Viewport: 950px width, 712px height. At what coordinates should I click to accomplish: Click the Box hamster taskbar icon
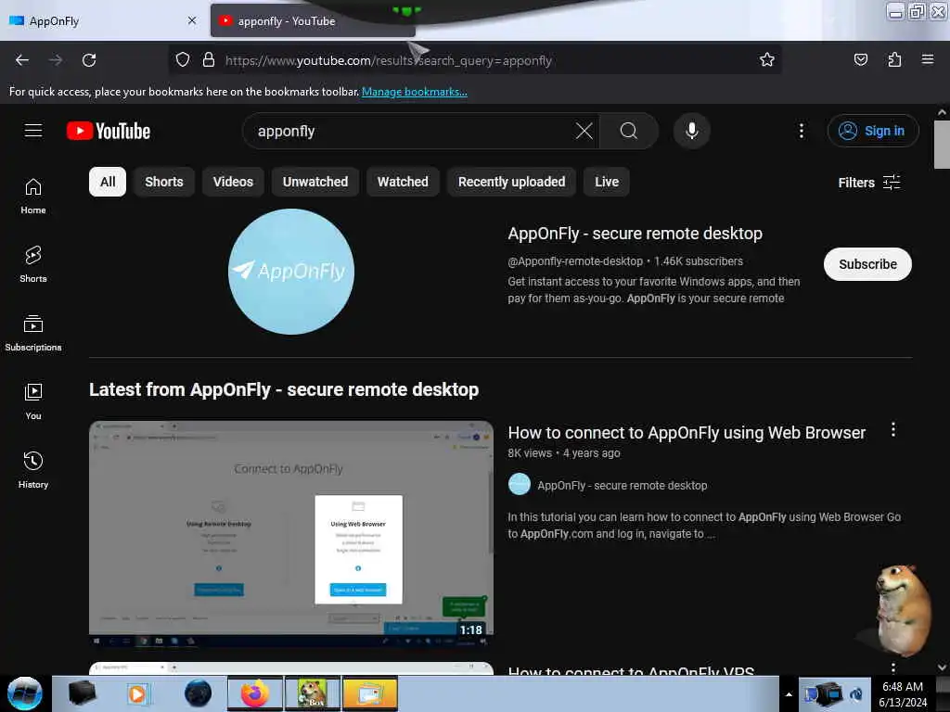tap(312, 693)
